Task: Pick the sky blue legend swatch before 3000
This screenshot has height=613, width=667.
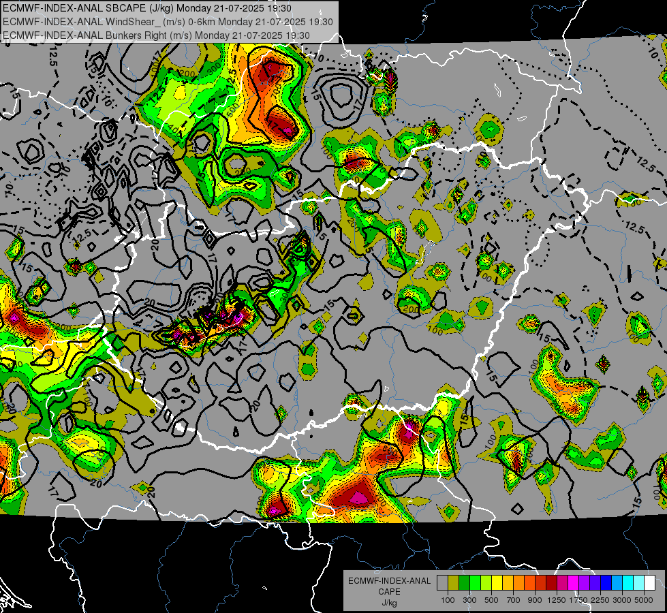Action: tap(617, 582)
